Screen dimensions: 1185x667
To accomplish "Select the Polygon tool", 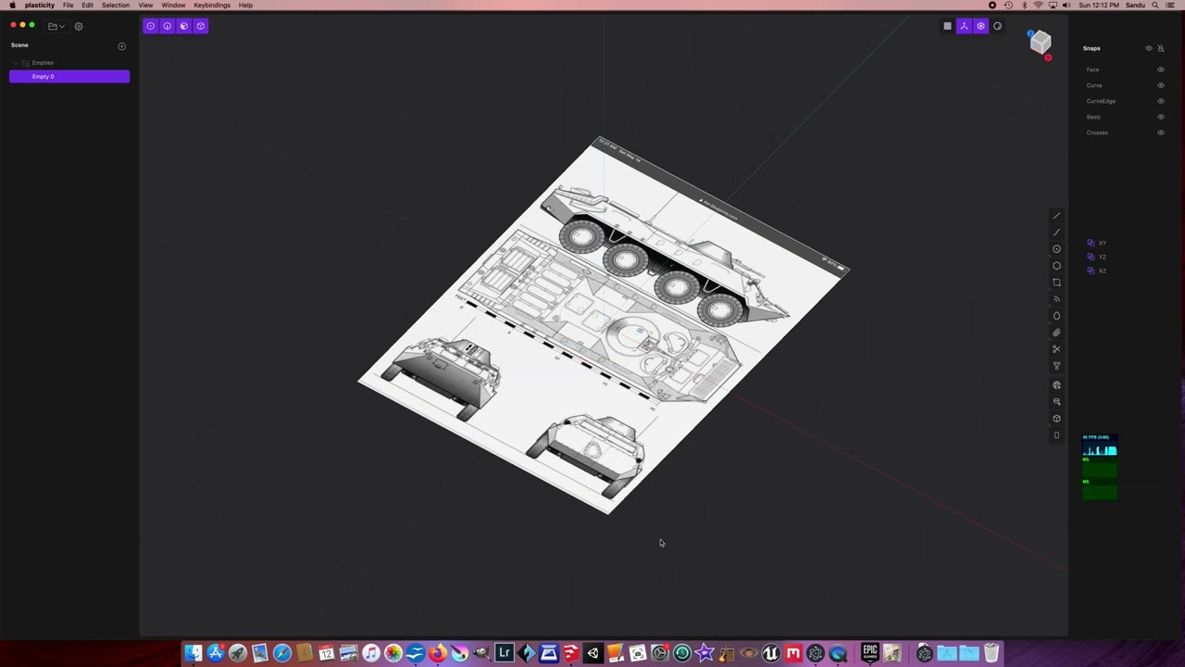I will (x=1056, y=266).
